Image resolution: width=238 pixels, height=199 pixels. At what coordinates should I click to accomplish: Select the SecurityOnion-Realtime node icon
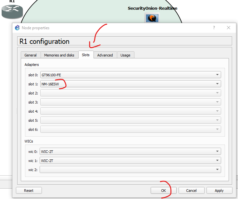pyautogui.click(x=152, y=18)
